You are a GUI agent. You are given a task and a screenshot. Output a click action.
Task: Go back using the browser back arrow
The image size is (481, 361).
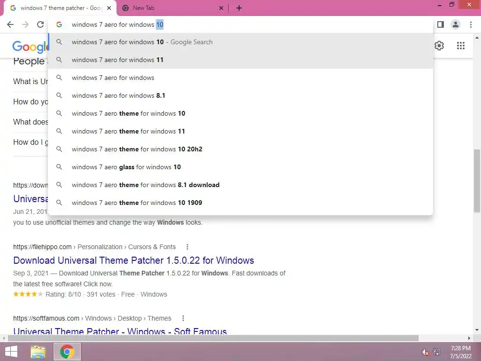tap(10, 24)
